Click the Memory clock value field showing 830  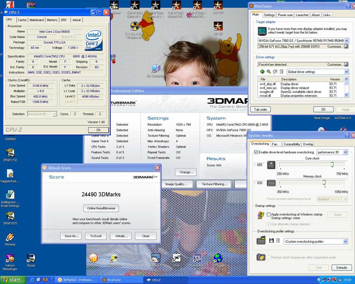tap(260, 183)
